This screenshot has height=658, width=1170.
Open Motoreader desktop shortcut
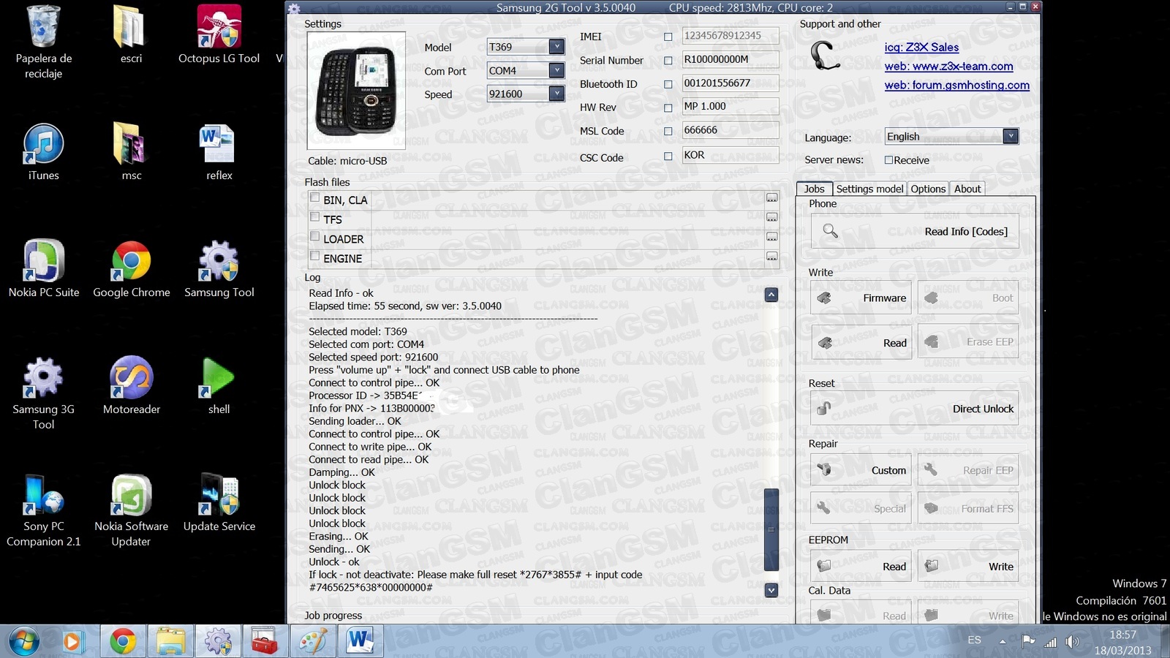tap(131, 385)
